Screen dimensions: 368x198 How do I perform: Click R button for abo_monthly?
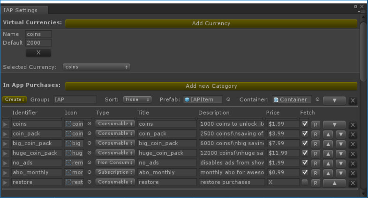coord(315,173)
